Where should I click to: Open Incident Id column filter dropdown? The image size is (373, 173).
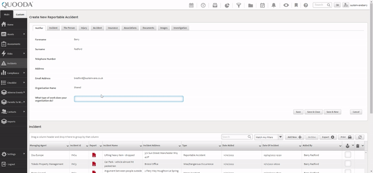click(87, 146)
